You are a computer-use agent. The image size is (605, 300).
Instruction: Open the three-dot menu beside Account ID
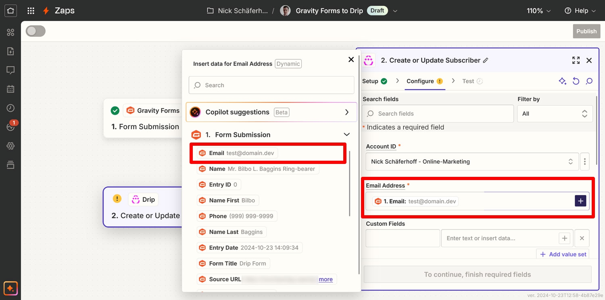tap(584, 162)
